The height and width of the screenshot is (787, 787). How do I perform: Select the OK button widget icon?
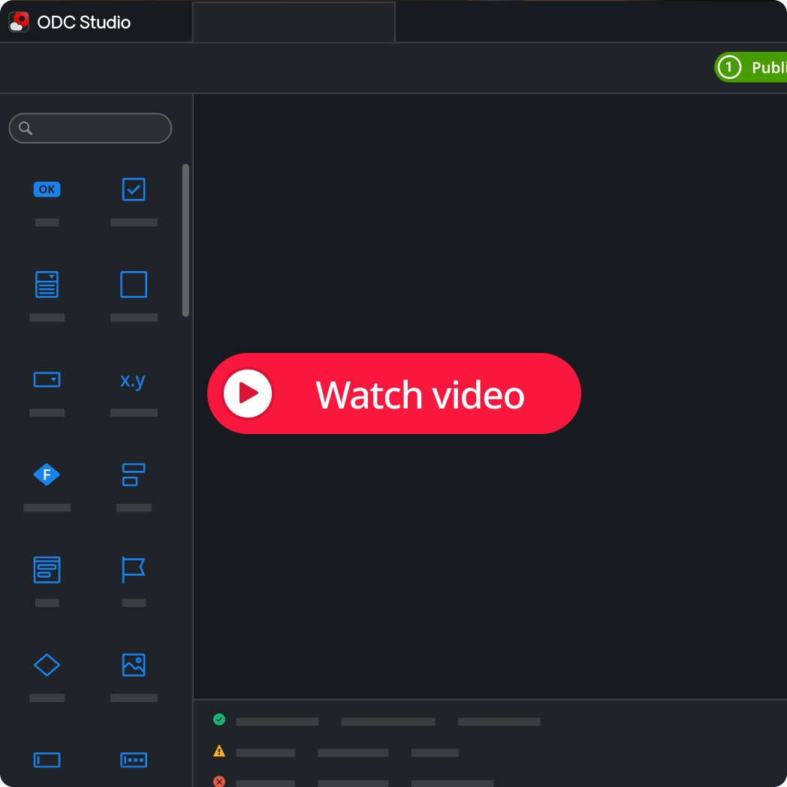click(47, 189)
